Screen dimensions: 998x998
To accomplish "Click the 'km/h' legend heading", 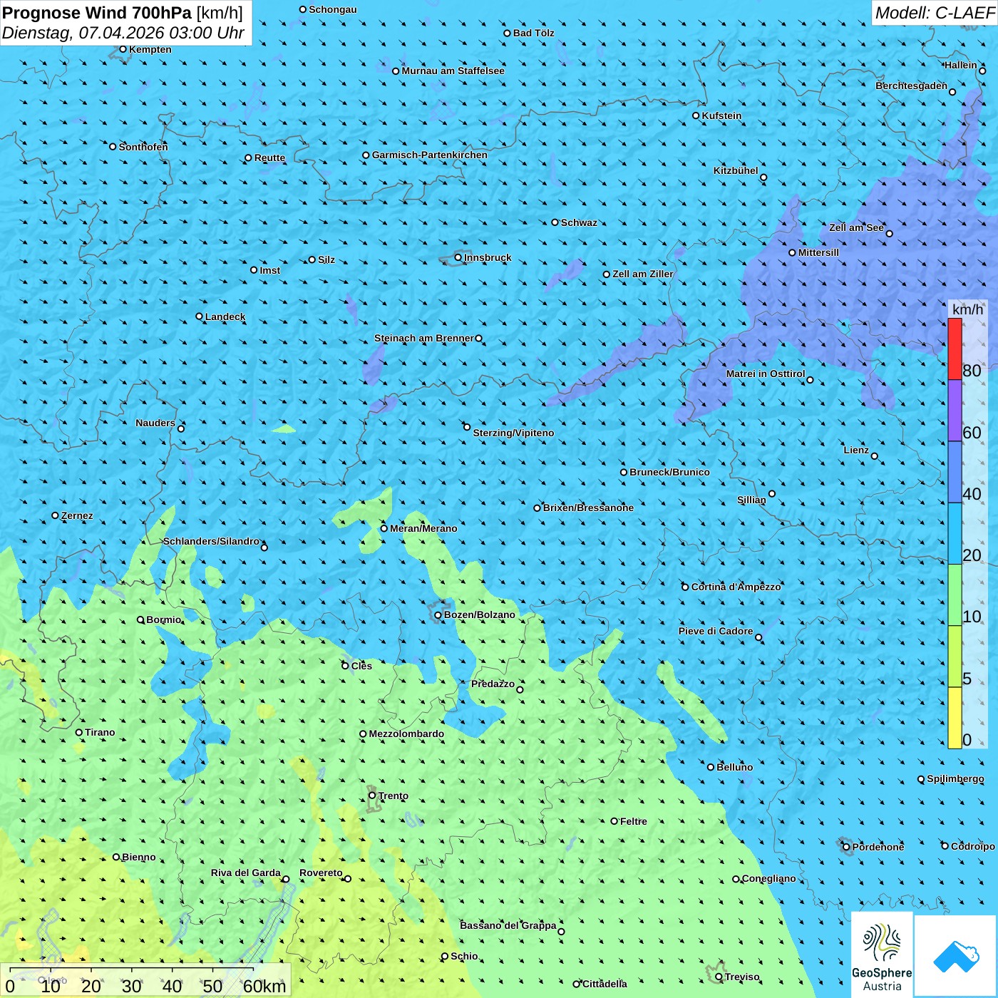I will [x=967, y=309].
